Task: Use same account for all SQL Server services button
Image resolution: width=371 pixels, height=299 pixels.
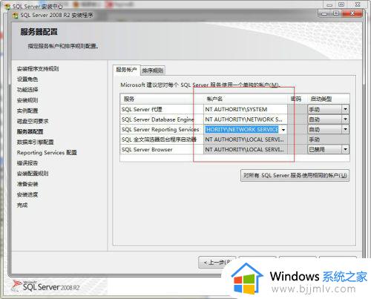Action: tap(295, 176)
